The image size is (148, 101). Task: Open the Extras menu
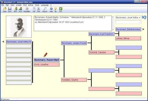point(31,5)
